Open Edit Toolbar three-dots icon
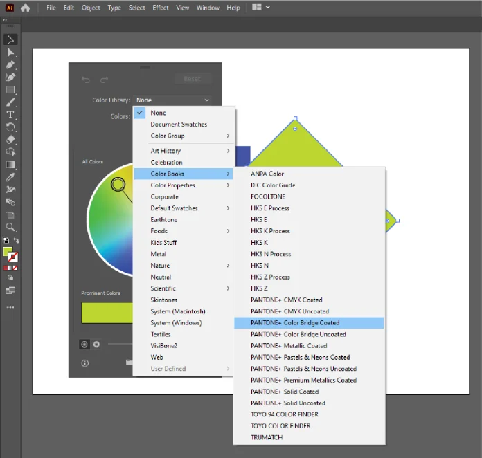The image size is (482, 458). pos(10,306)
